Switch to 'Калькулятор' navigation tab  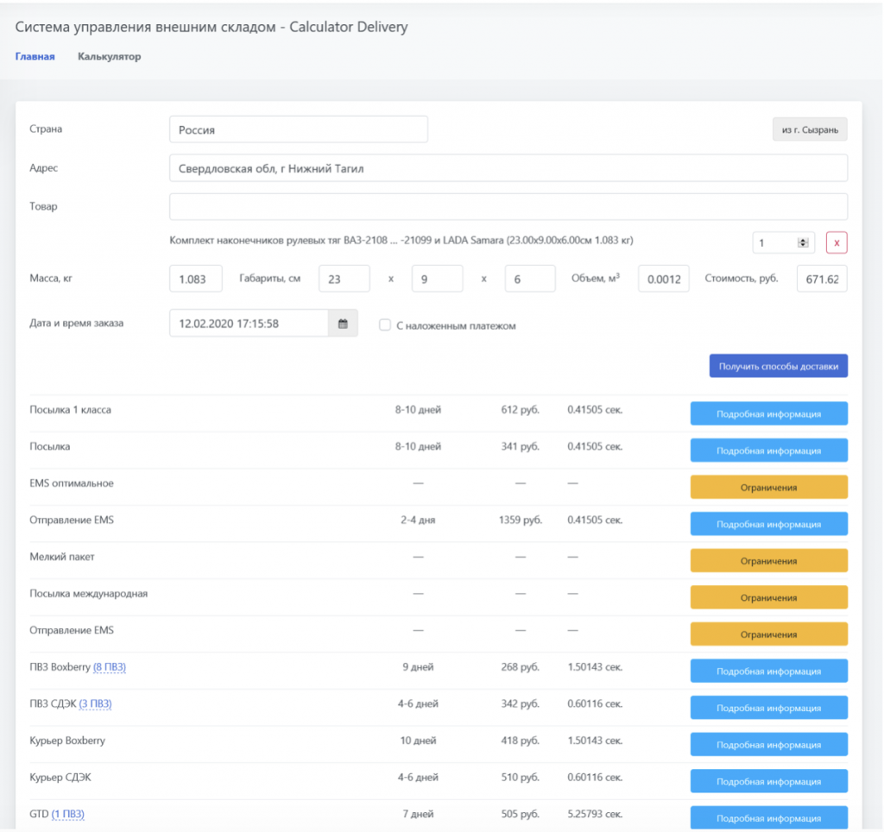109,57
